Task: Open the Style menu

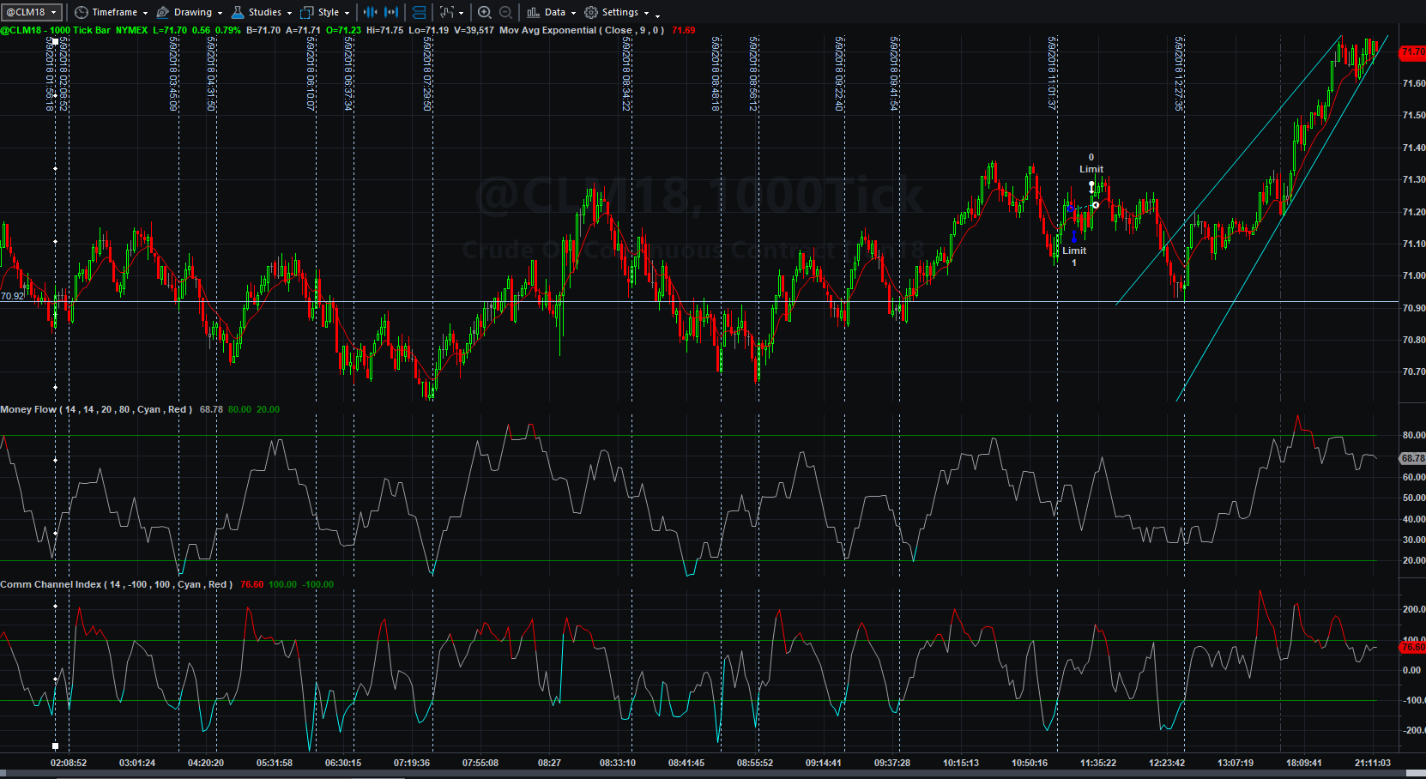Action: 325,12
